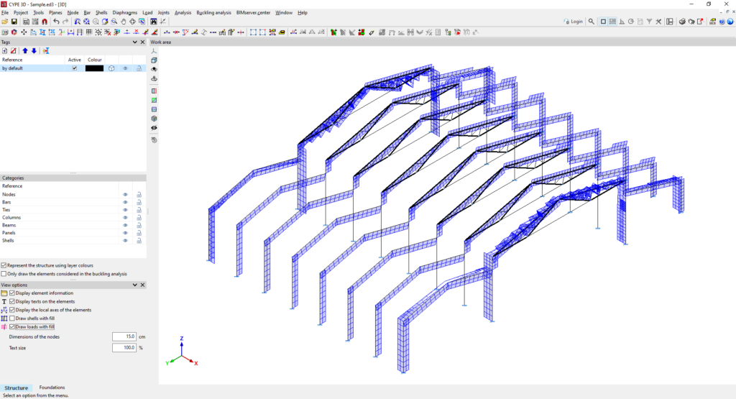The image size is (736, 399).
Task: Uncheck Represent structure using layer colours
Action: coord(4,266)
